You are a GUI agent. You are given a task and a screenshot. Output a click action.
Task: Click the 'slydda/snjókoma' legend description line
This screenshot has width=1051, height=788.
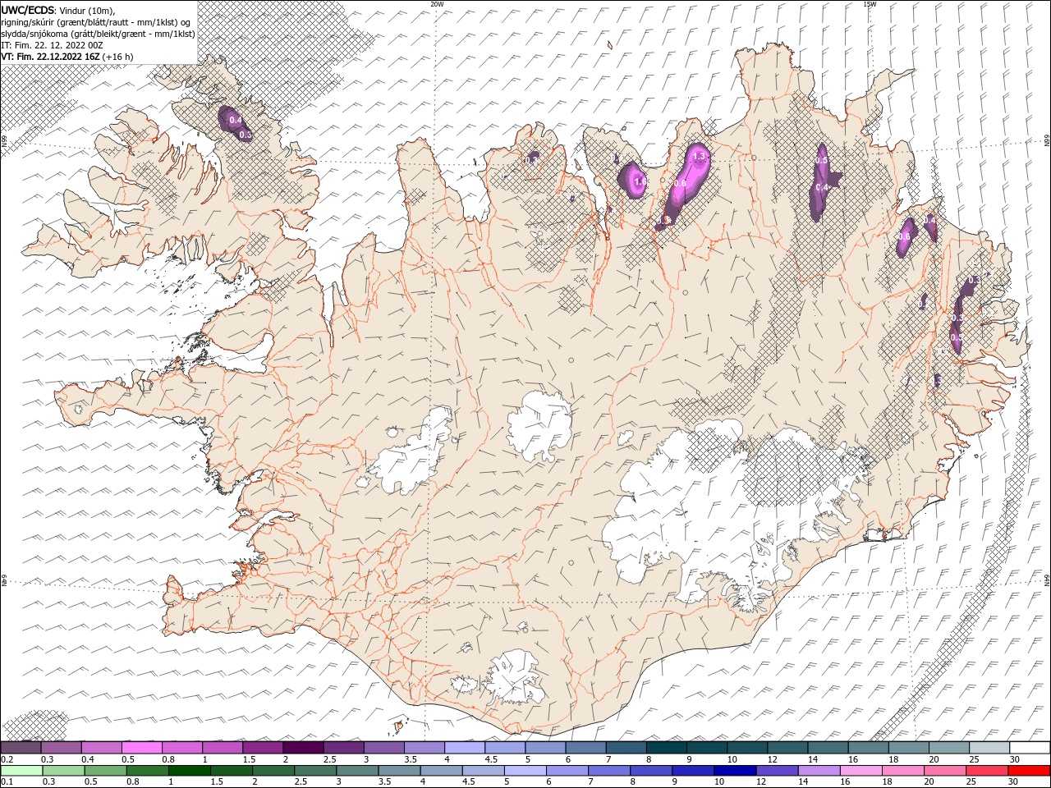click(99, 34)
